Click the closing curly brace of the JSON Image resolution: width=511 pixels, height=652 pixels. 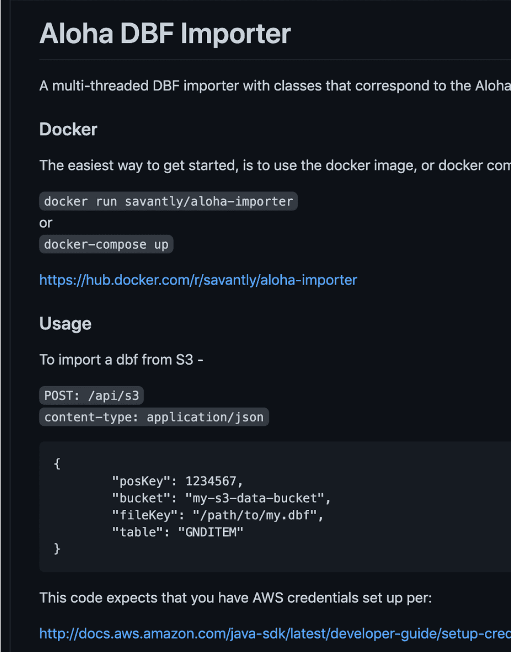[57, 549]
